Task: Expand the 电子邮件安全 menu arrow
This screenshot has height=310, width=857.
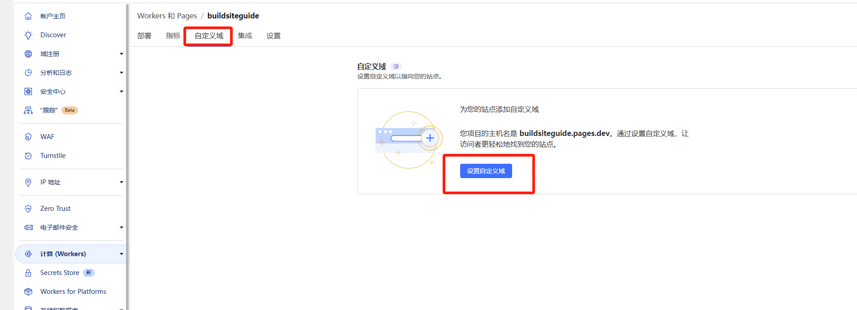Action: tap(121, 227)
